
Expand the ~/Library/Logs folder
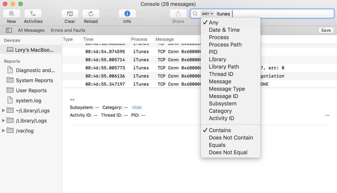[x=4, y=111]
